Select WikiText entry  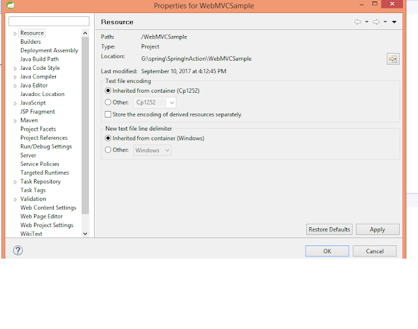31,234
